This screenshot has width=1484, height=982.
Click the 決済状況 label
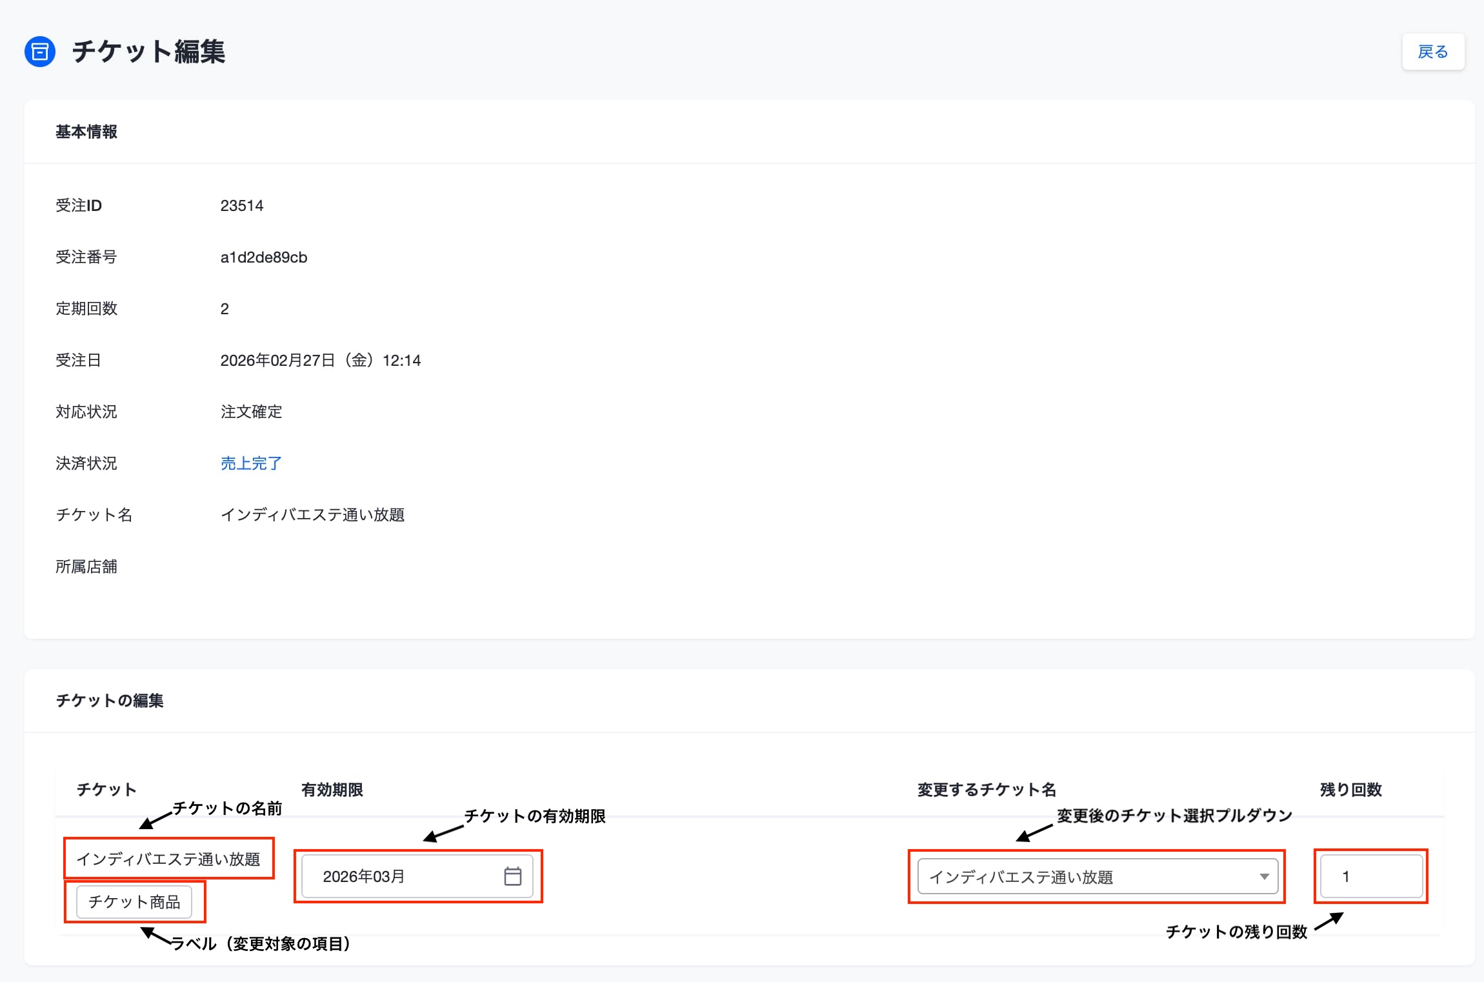click(86, 463)
